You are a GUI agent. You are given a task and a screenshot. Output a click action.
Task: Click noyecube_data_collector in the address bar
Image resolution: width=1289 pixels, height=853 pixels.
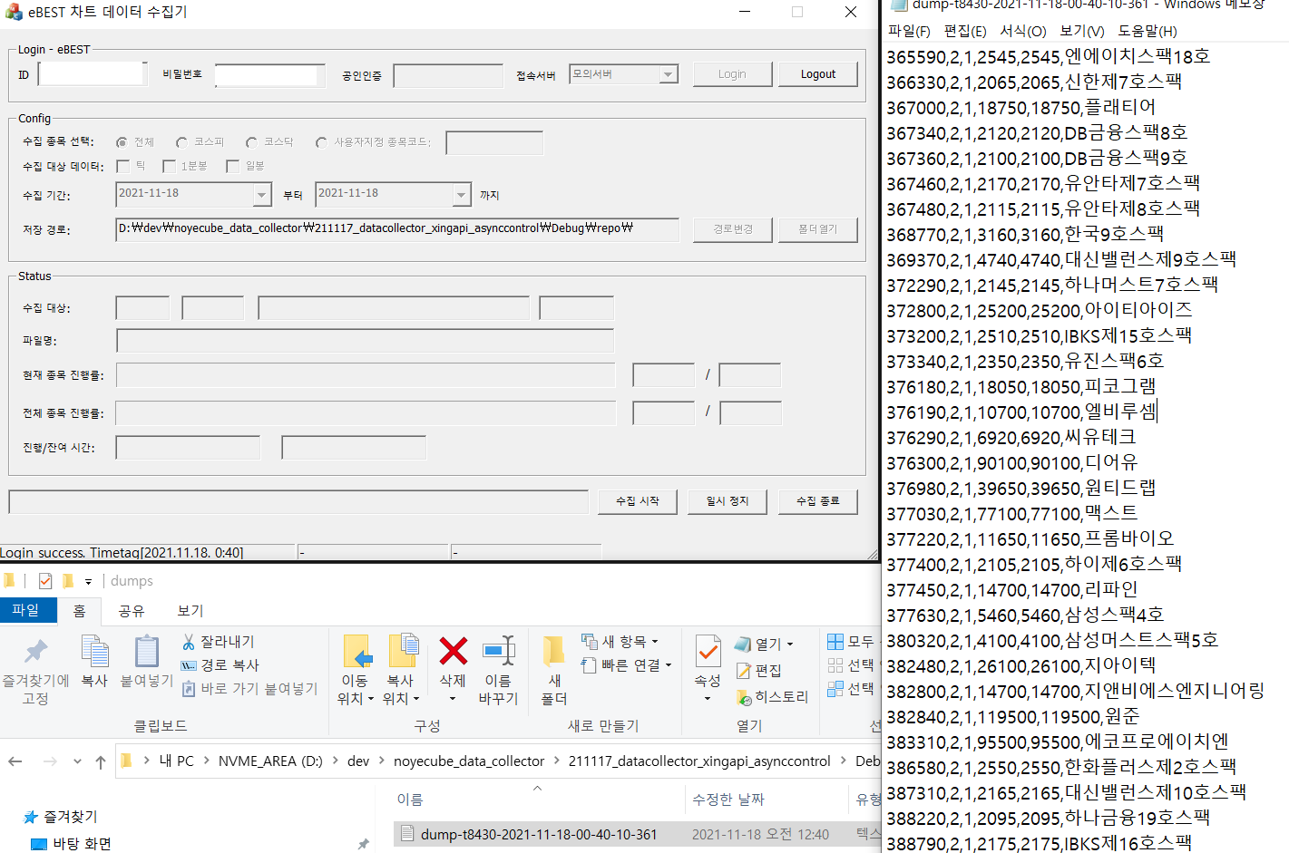click(x=469, y=761)
